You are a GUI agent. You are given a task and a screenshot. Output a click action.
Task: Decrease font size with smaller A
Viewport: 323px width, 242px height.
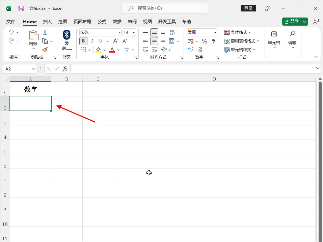click(x=125, y=41)
